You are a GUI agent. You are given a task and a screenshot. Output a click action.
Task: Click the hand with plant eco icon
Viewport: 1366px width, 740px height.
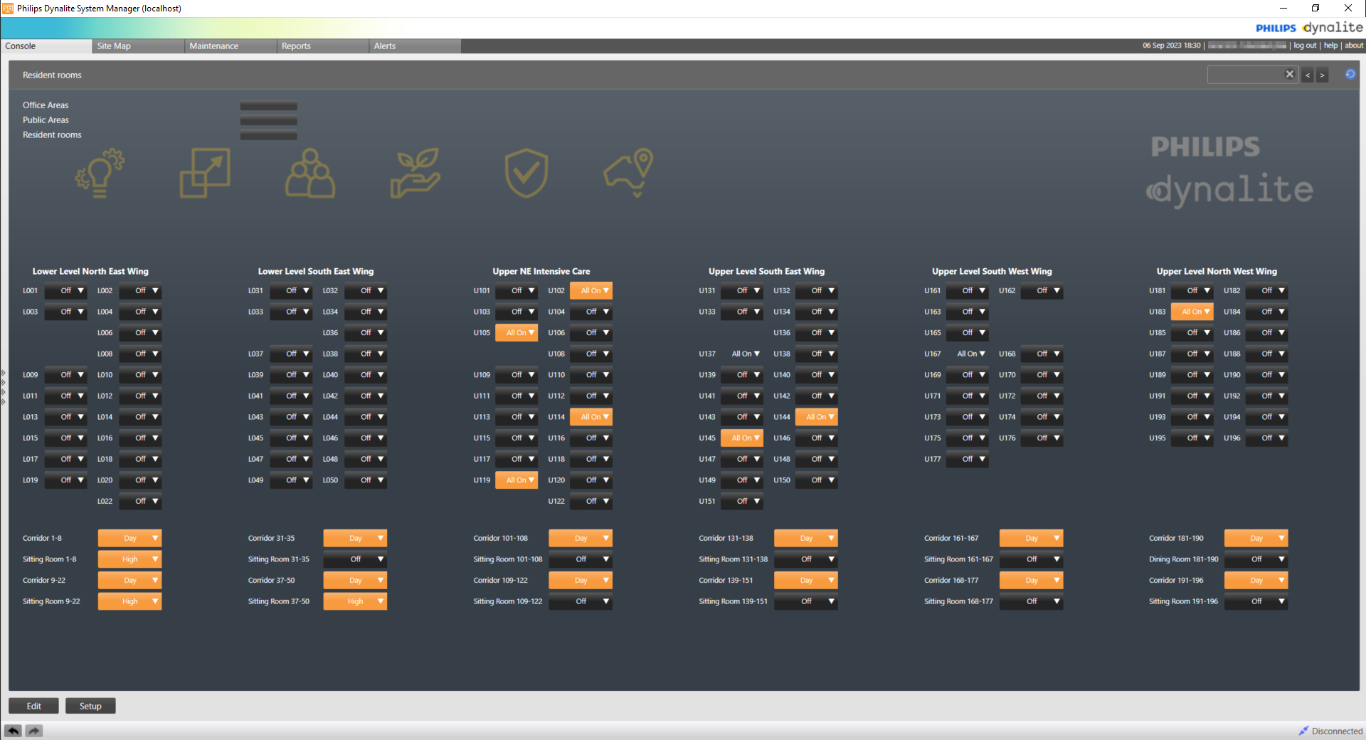coord(415,173)
